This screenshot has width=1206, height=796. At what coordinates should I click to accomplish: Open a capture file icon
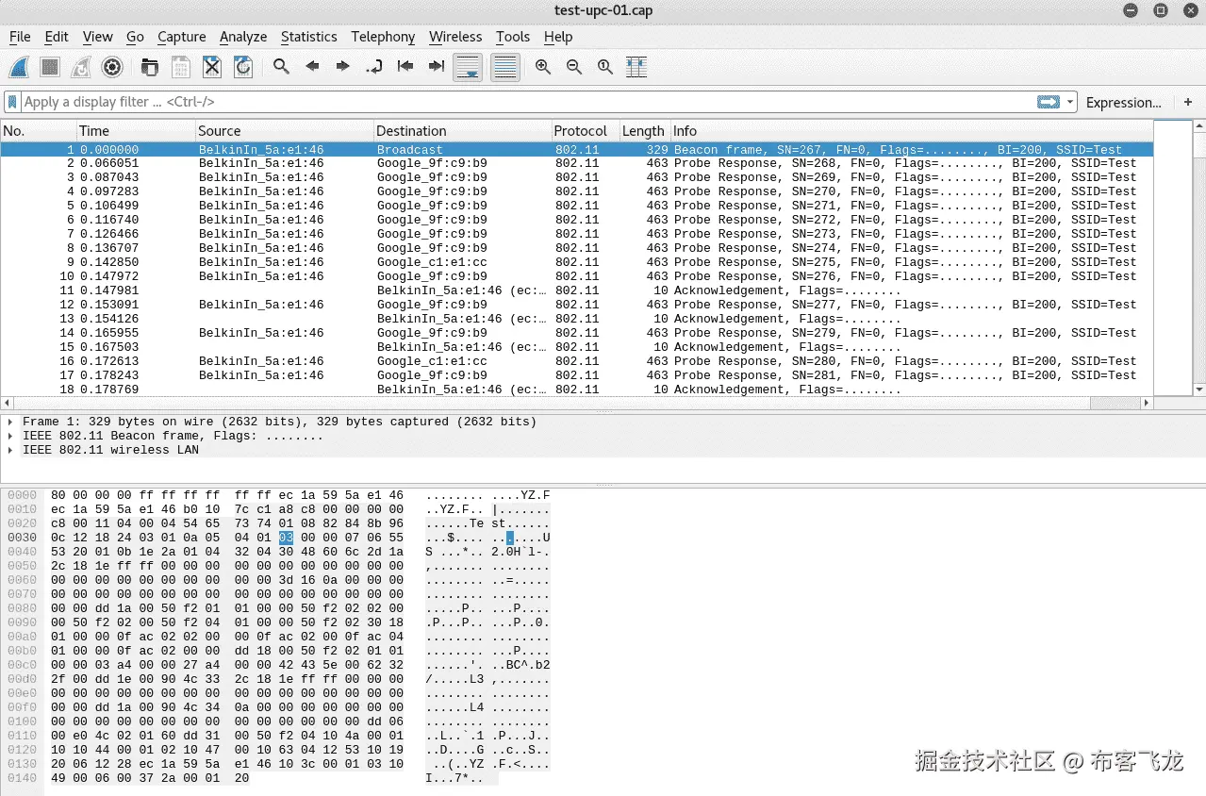click(x=150, y=67)
